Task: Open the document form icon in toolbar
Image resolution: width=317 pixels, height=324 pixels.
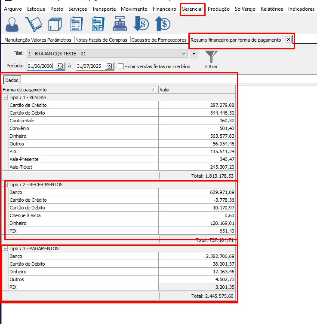Action: (77, 24)
